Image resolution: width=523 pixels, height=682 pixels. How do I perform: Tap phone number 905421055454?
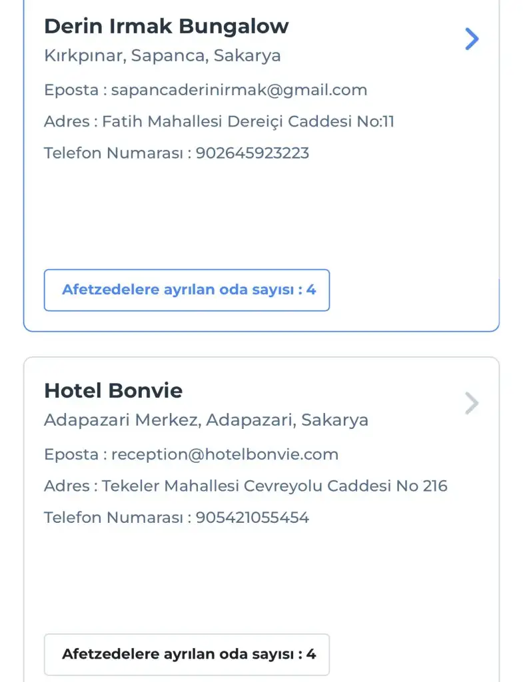point(253,517)
